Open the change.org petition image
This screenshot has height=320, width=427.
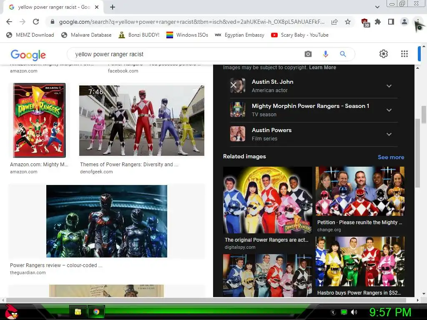(x=360, y=191)
